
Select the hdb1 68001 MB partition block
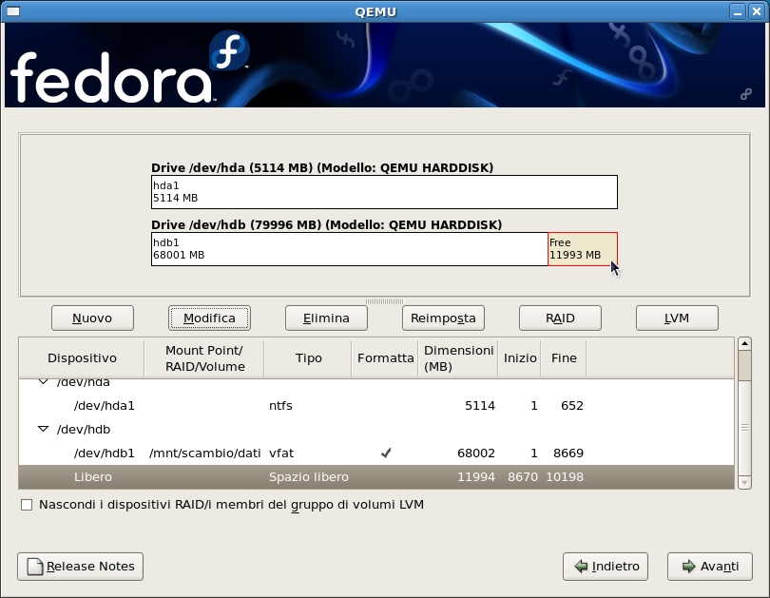pos(350,249)
